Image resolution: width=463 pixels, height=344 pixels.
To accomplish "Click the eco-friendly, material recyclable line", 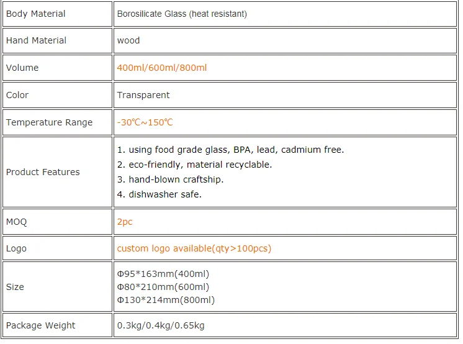I will tap(194, 165).
